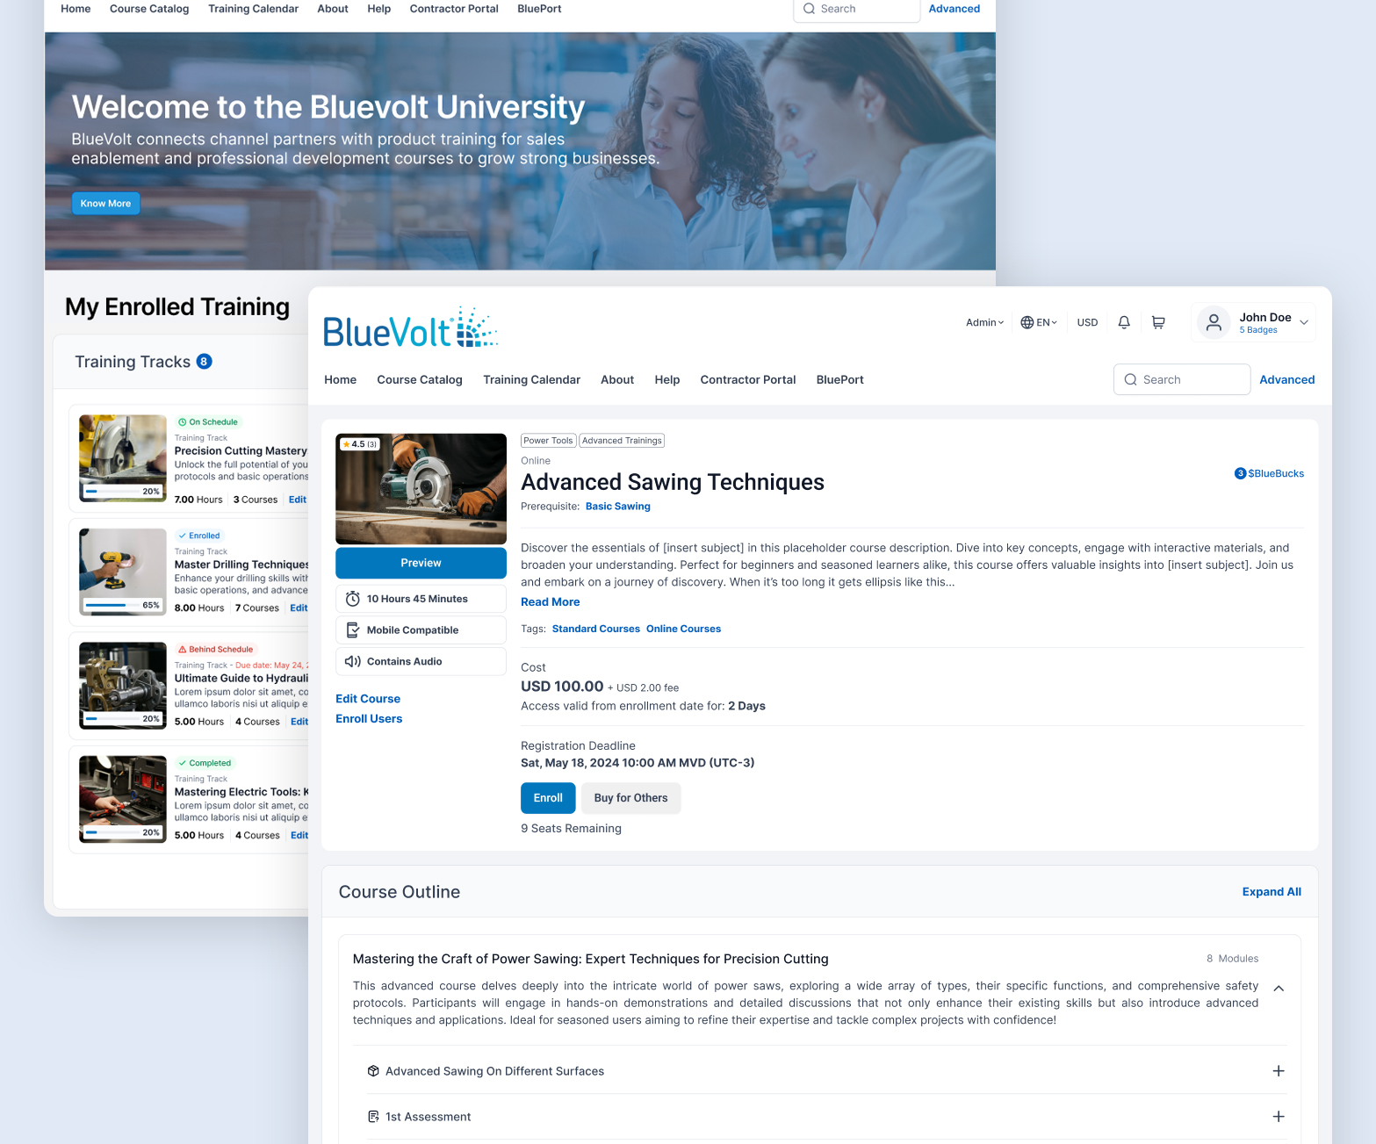Click the $BlueBucks coin badge icon
The height and width of the screenshot is (1144, 1376).
point(1240,473)
